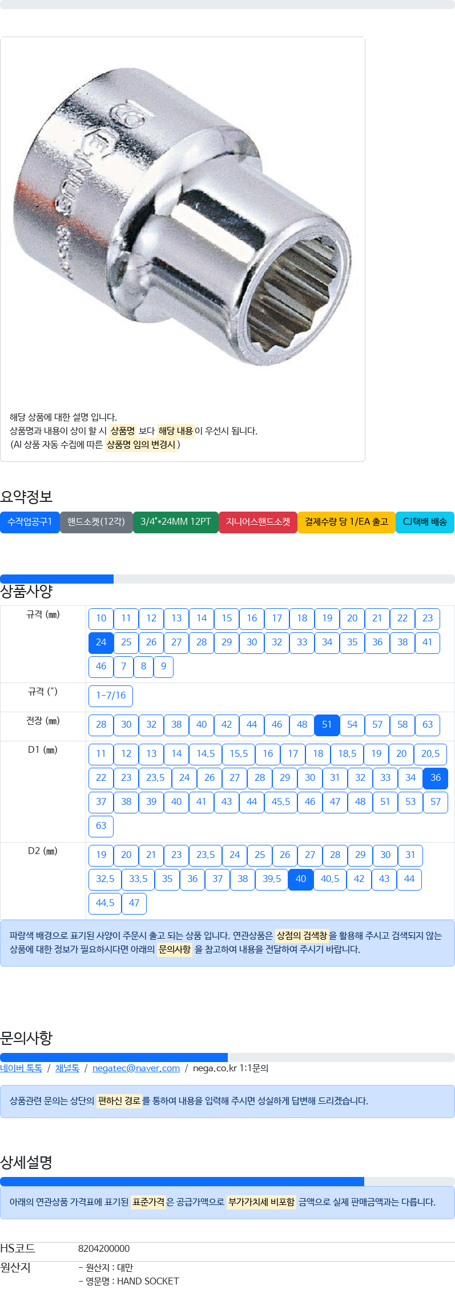Choose the 46 mm size option
Viewport: 455px width, 1289px height.
coord(101,667)
